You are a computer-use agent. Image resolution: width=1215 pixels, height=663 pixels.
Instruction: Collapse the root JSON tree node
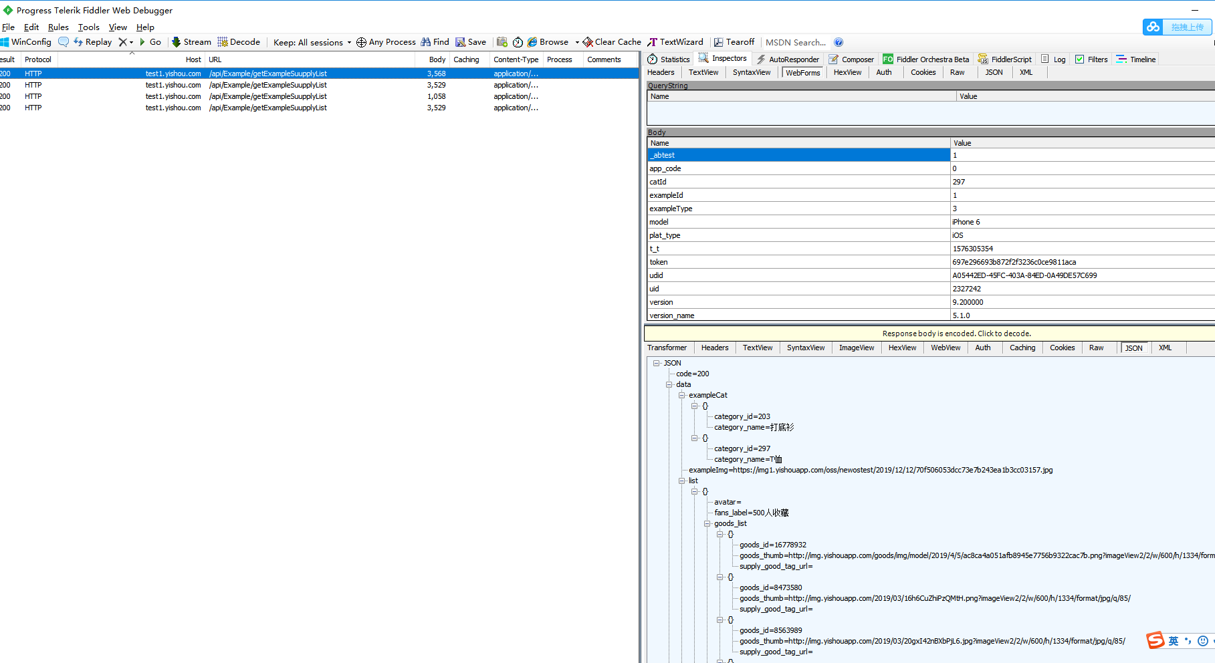pyautogui.click(x=657, y=363)
